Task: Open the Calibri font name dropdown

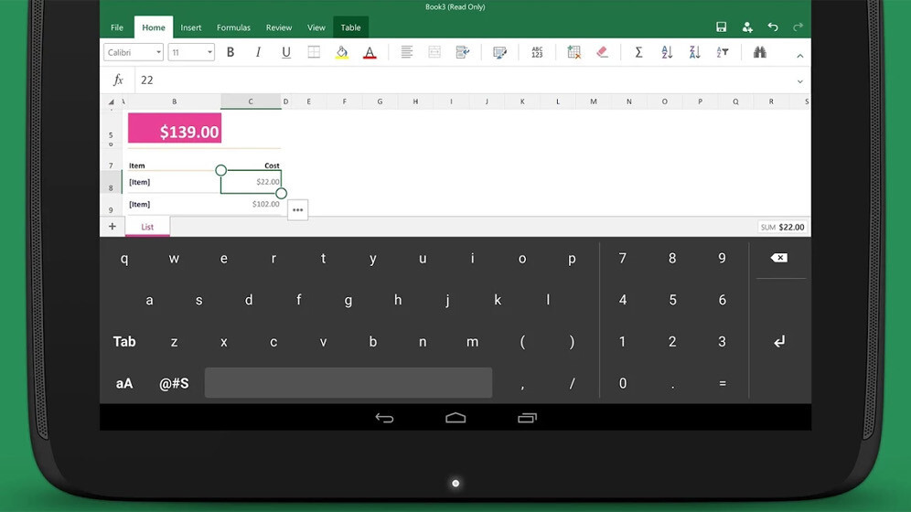Action: pos(134,53)
